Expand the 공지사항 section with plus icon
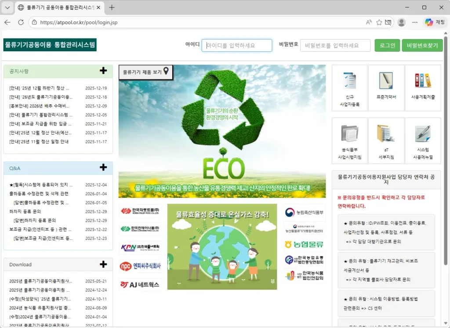This screenshot has width=450, height=328. 103,71
